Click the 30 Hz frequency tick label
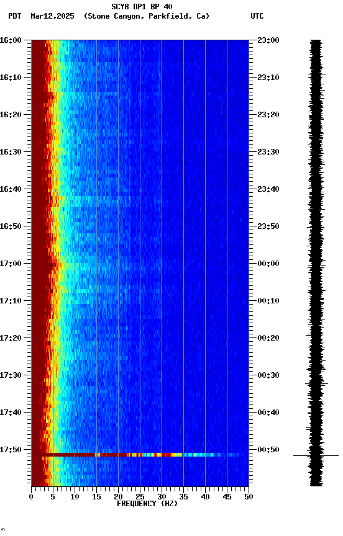 coord(162,497)
